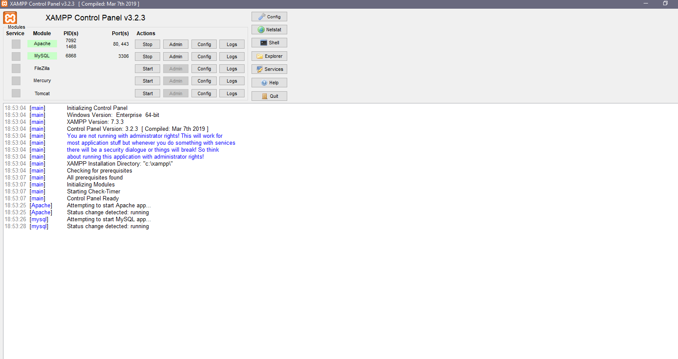Toggle Apache service installation checkbox
This screenshot has width=678, height=359.
(x=16, y=43)
